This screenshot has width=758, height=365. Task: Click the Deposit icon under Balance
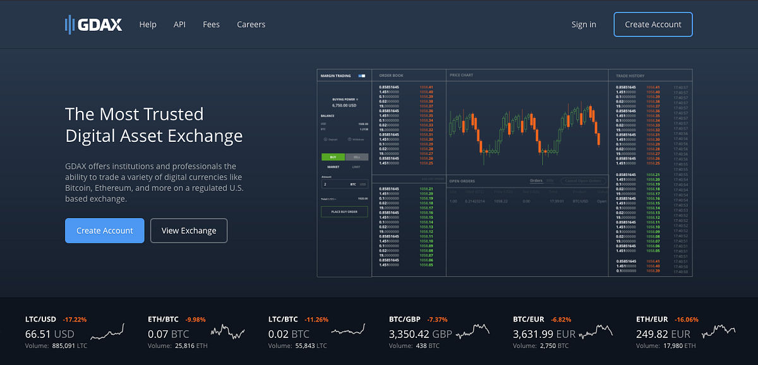(326, 139)
